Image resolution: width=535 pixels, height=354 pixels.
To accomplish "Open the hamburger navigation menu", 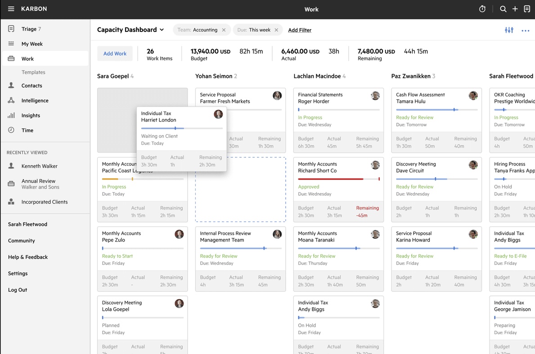I will click(11, 9).
